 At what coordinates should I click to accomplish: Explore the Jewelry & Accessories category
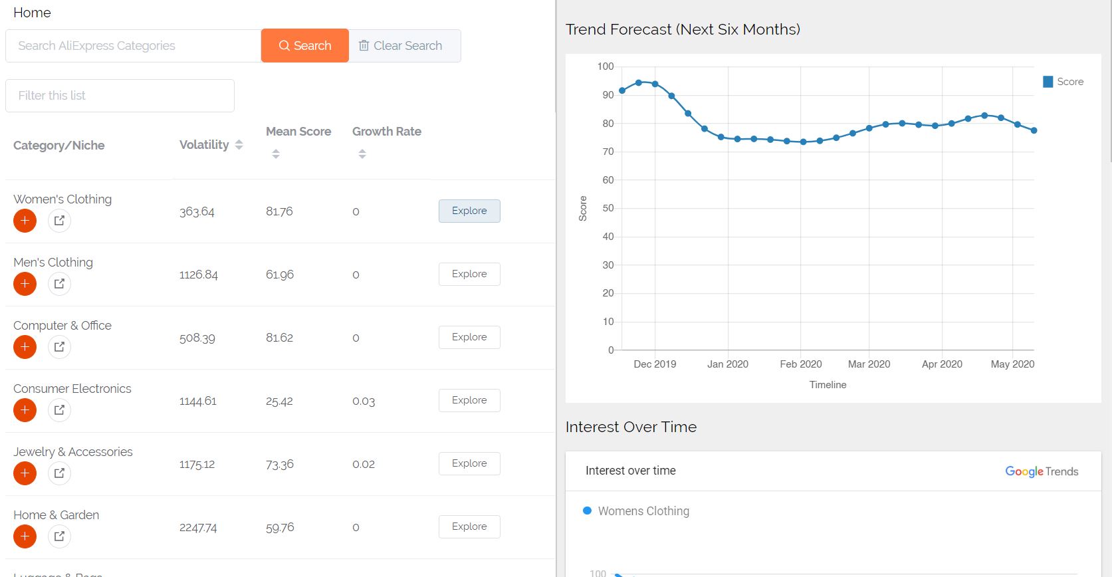coord(469,463)
